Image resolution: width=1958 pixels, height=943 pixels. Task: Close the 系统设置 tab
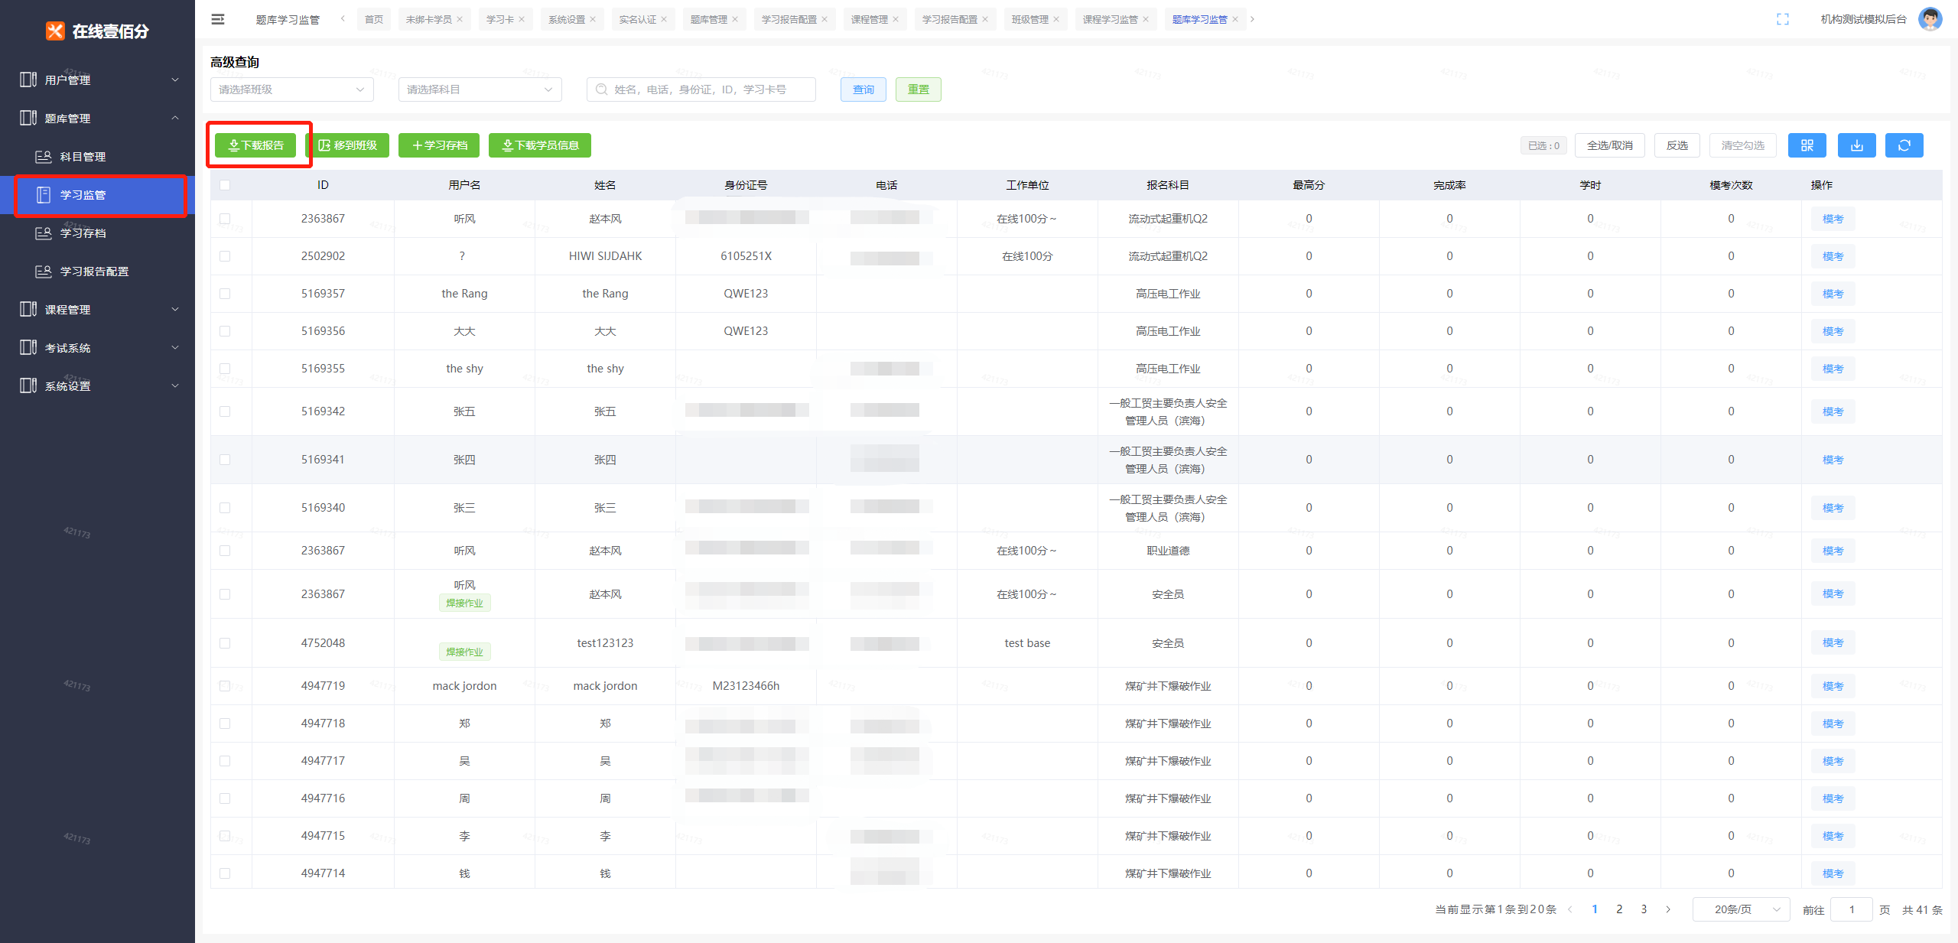tap(593, 20)
